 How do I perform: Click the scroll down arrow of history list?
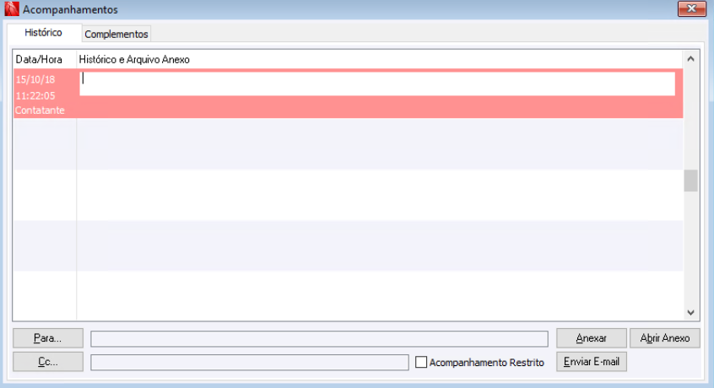[x=690, y=312]
